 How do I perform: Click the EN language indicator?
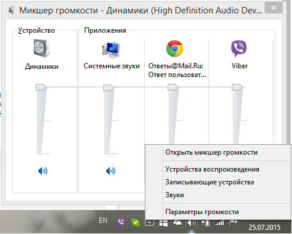coord(103,221)
